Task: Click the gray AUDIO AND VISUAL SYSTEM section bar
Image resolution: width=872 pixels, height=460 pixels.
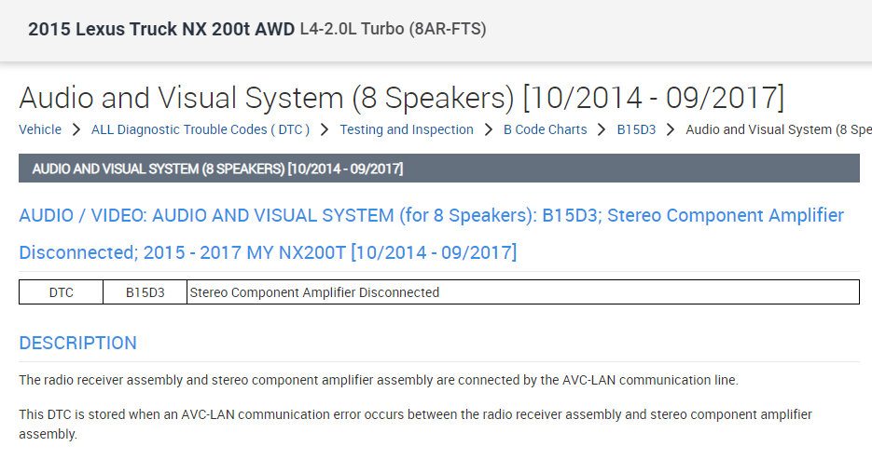Action: click(438, 169)
